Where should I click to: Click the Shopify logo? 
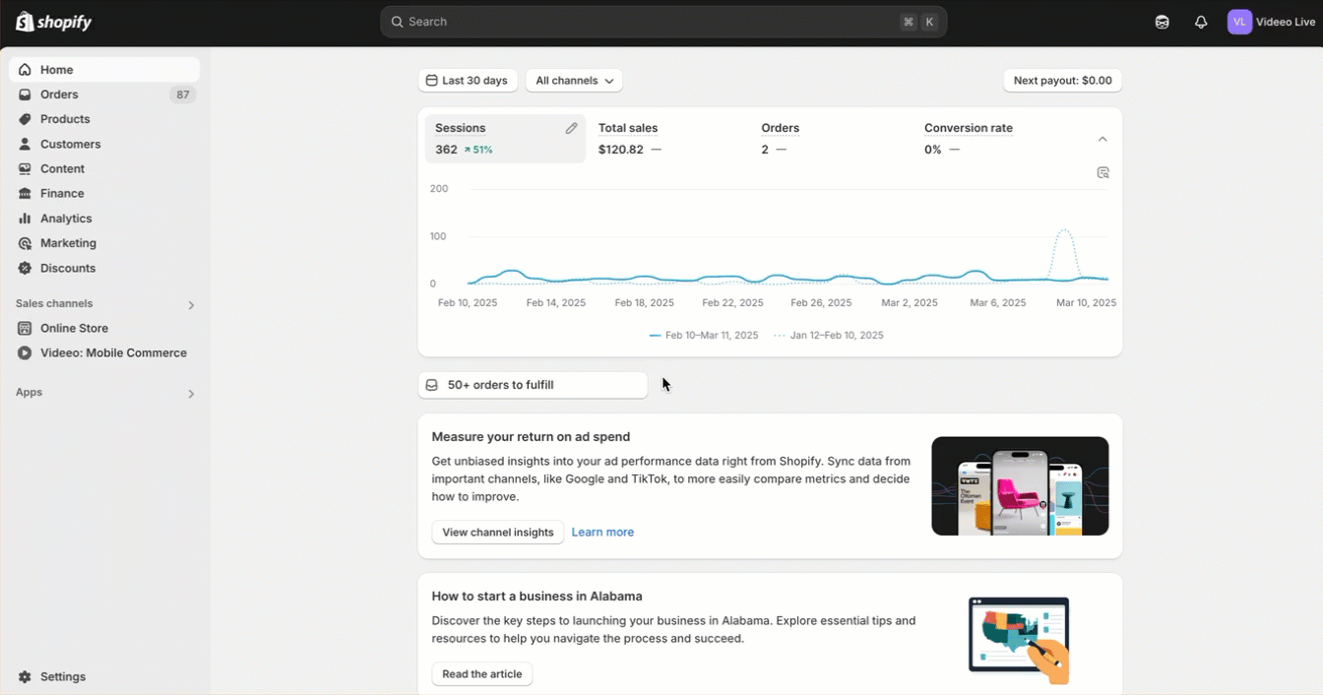click(54, 22)
